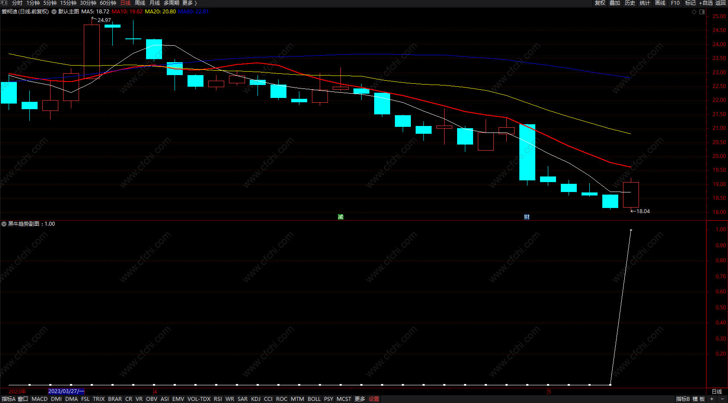Viewport: 728px width, 403px height.
Task: Switch to the 1分钟 period
Action: point(33,3)
